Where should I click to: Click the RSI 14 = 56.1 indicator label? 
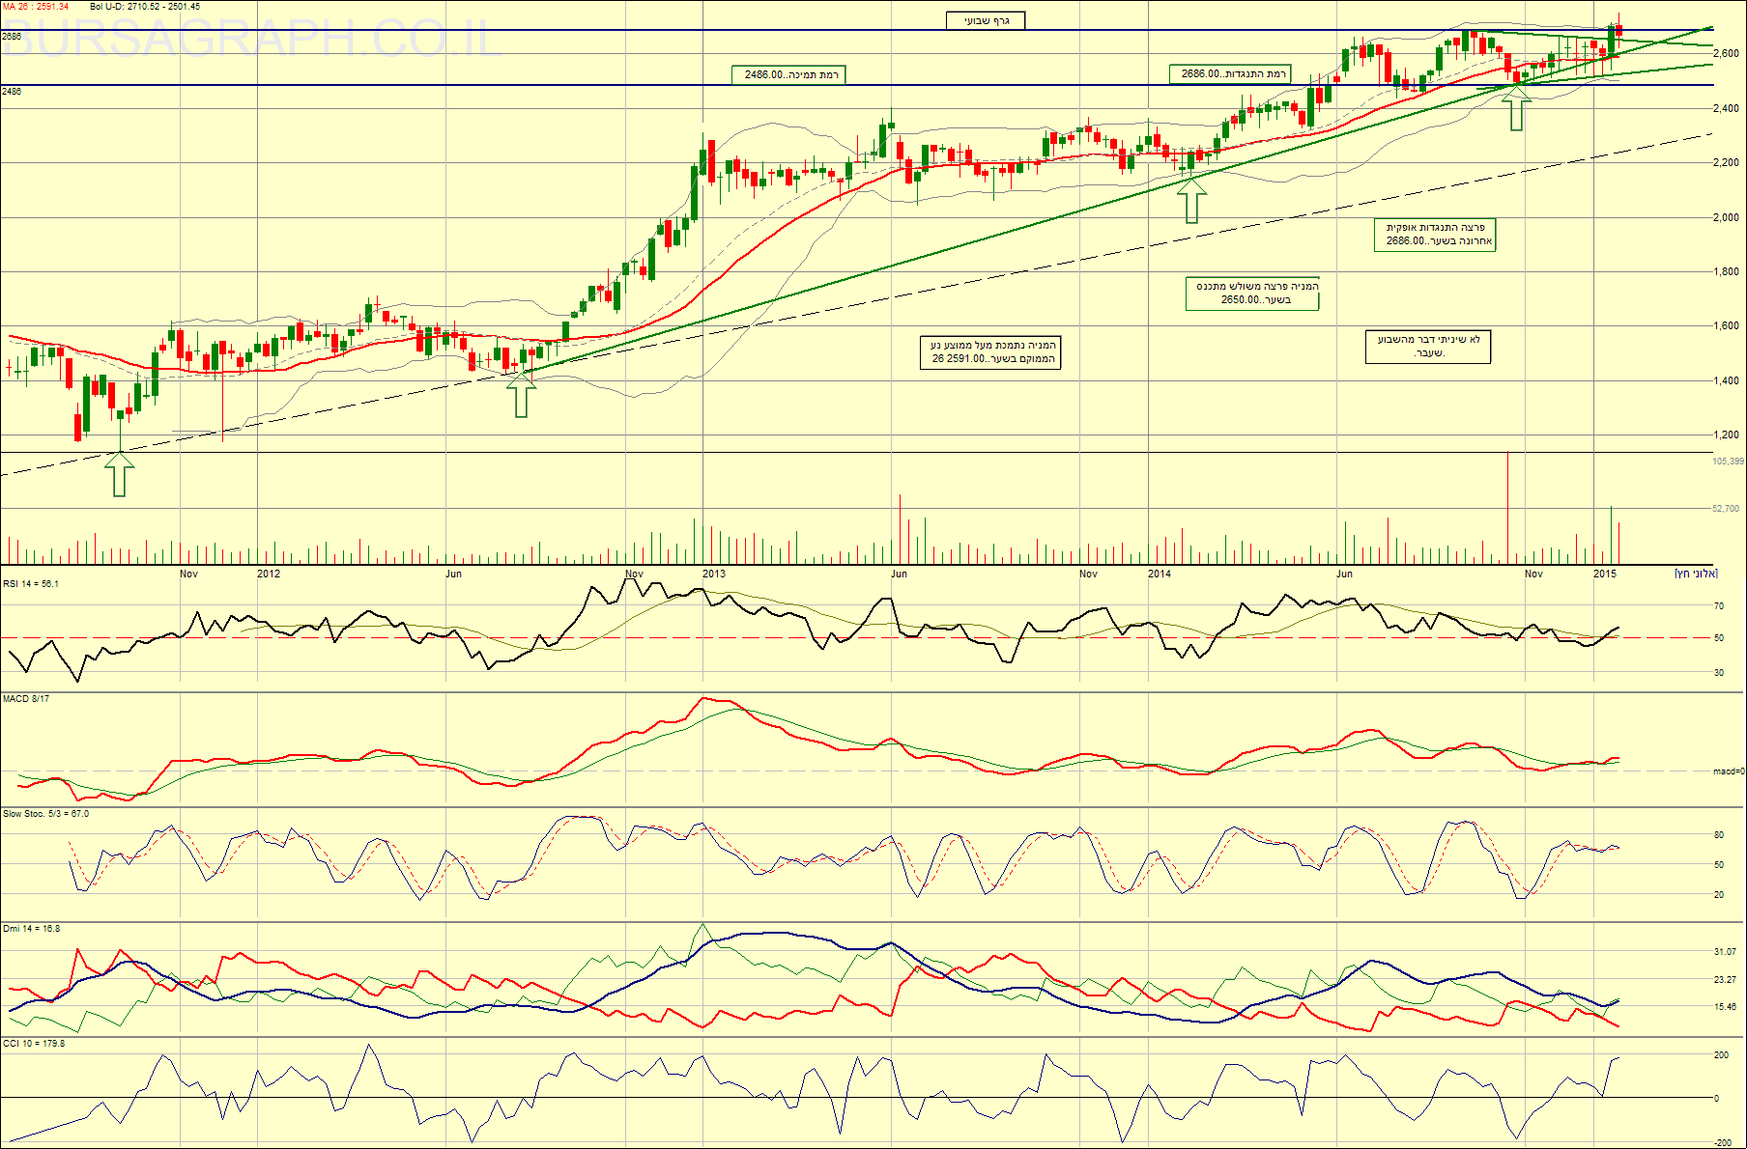(x=31, y=584)
